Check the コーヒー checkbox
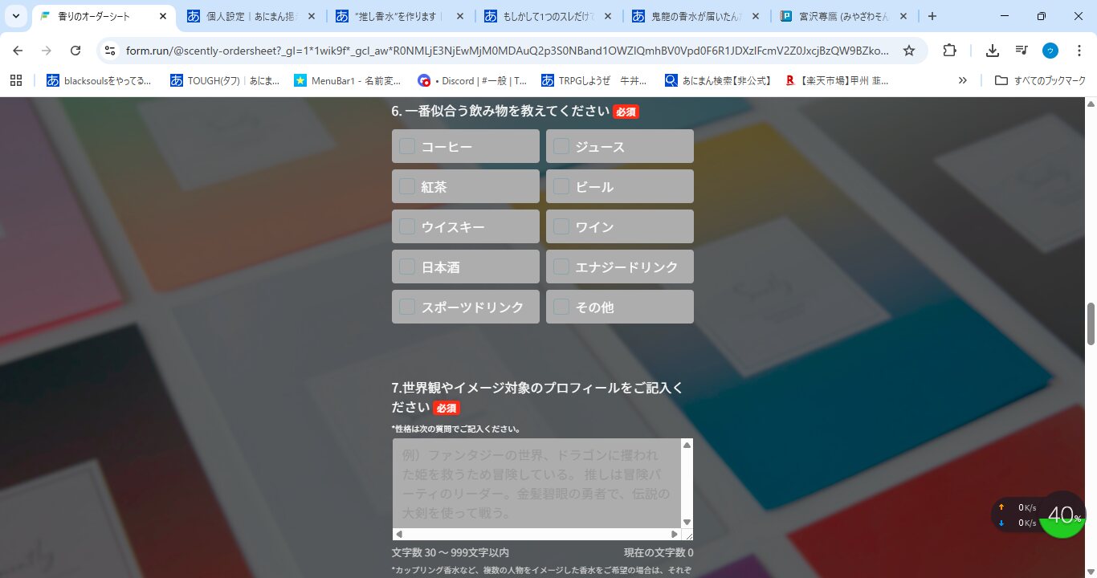Image resolution: width=1097 pixels, height=578 pixels. pyautogui.click(x=407, y=146)
